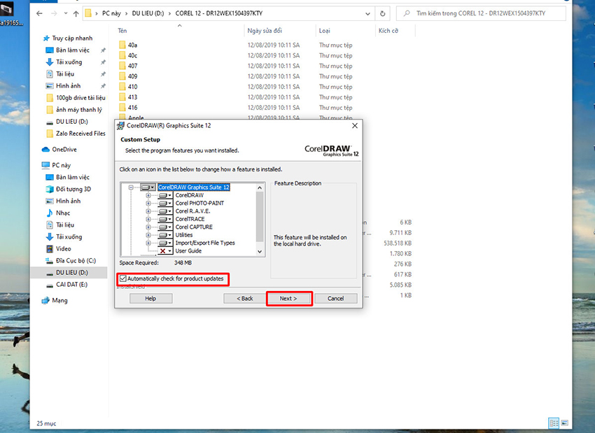Go up one folder with up arrow

coord(76,14)
